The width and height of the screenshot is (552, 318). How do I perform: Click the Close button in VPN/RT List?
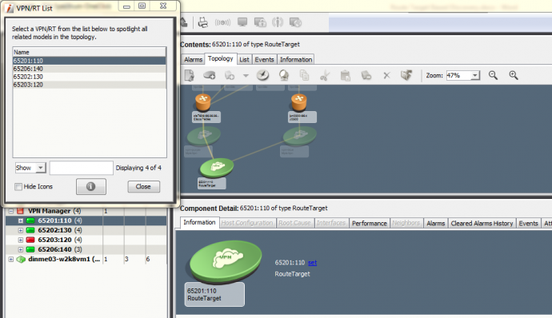click(144, 186)
